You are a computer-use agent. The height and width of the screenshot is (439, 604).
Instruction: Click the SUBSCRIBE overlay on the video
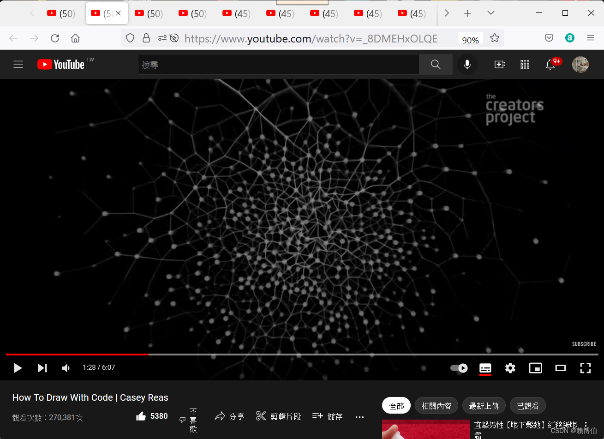click(x=584, y=344)
